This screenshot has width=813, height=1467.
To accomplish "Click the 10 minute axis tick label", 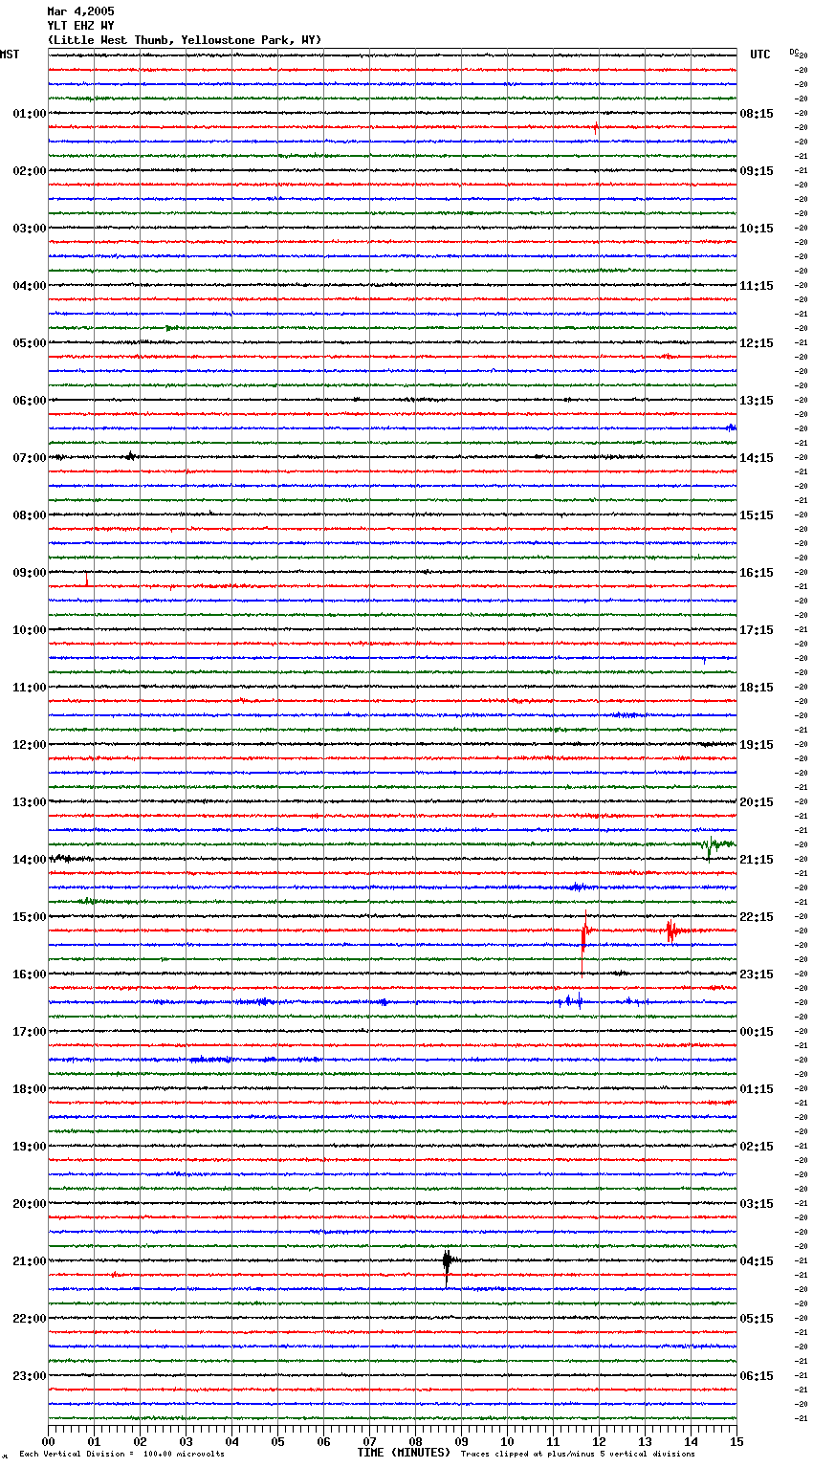I will [x=507, y=1442].
